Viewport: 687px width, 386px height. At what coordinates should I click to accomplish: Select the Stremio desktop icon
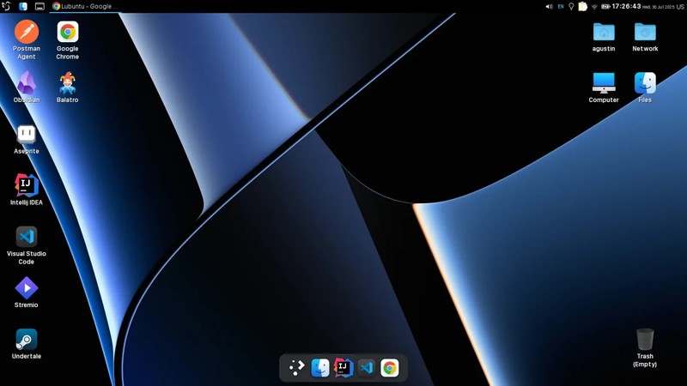tap(27, 292)
